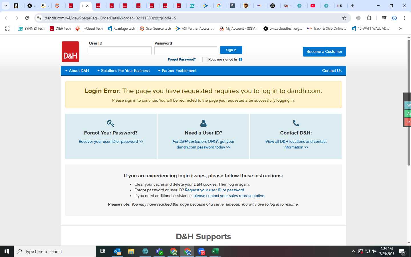The image size is (411, 257).
Task: Expand the About D&H menu
Action: click(x=77, y=71)
